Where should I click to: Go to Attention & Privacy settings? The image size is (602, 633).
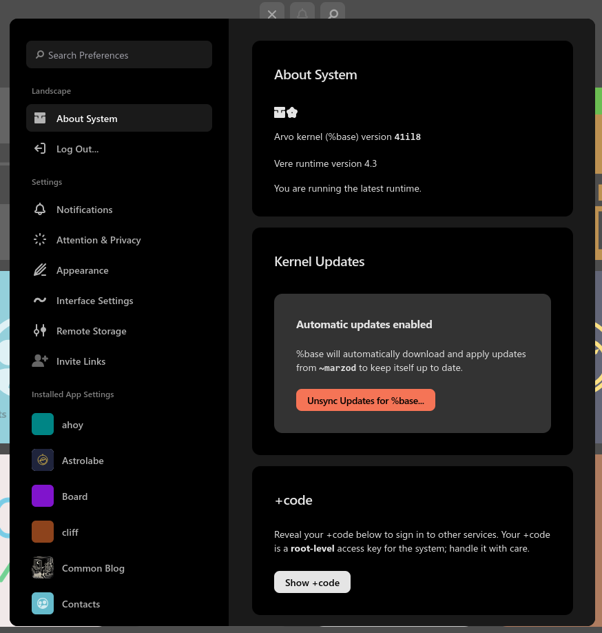click(x=119, y=239)
